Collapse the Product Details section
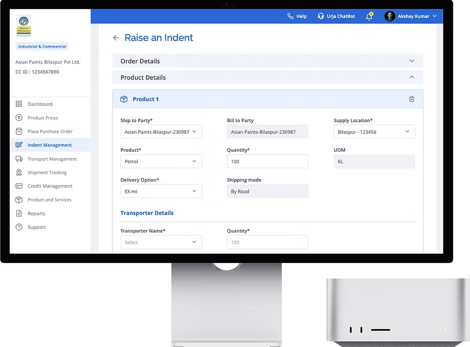The width and height of the screenshot is (470, 347). [x=268, y=77]
